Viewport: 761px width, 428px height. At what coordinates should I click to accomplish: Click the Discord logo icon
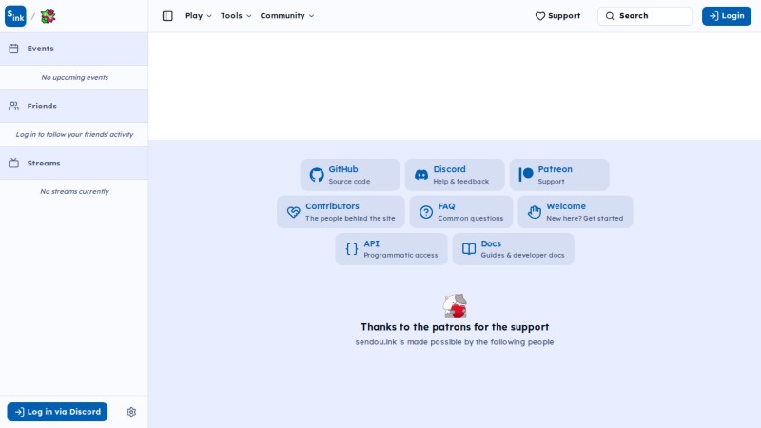(x=421, y=175)
